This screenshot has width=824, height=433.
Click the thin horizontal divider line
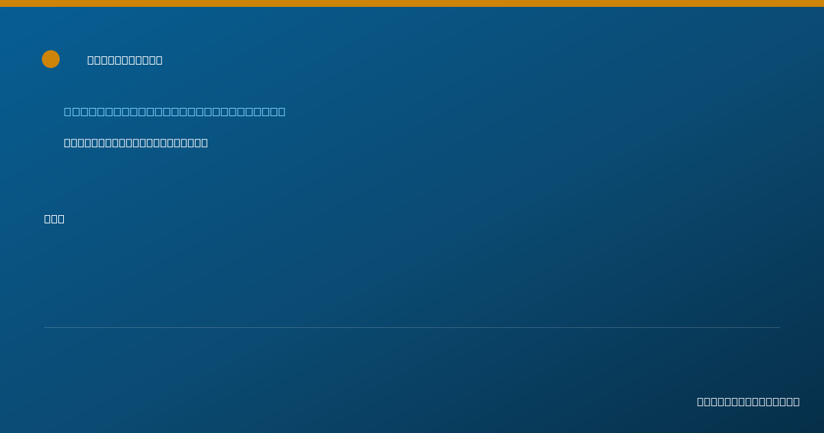(x=412, y=327)
